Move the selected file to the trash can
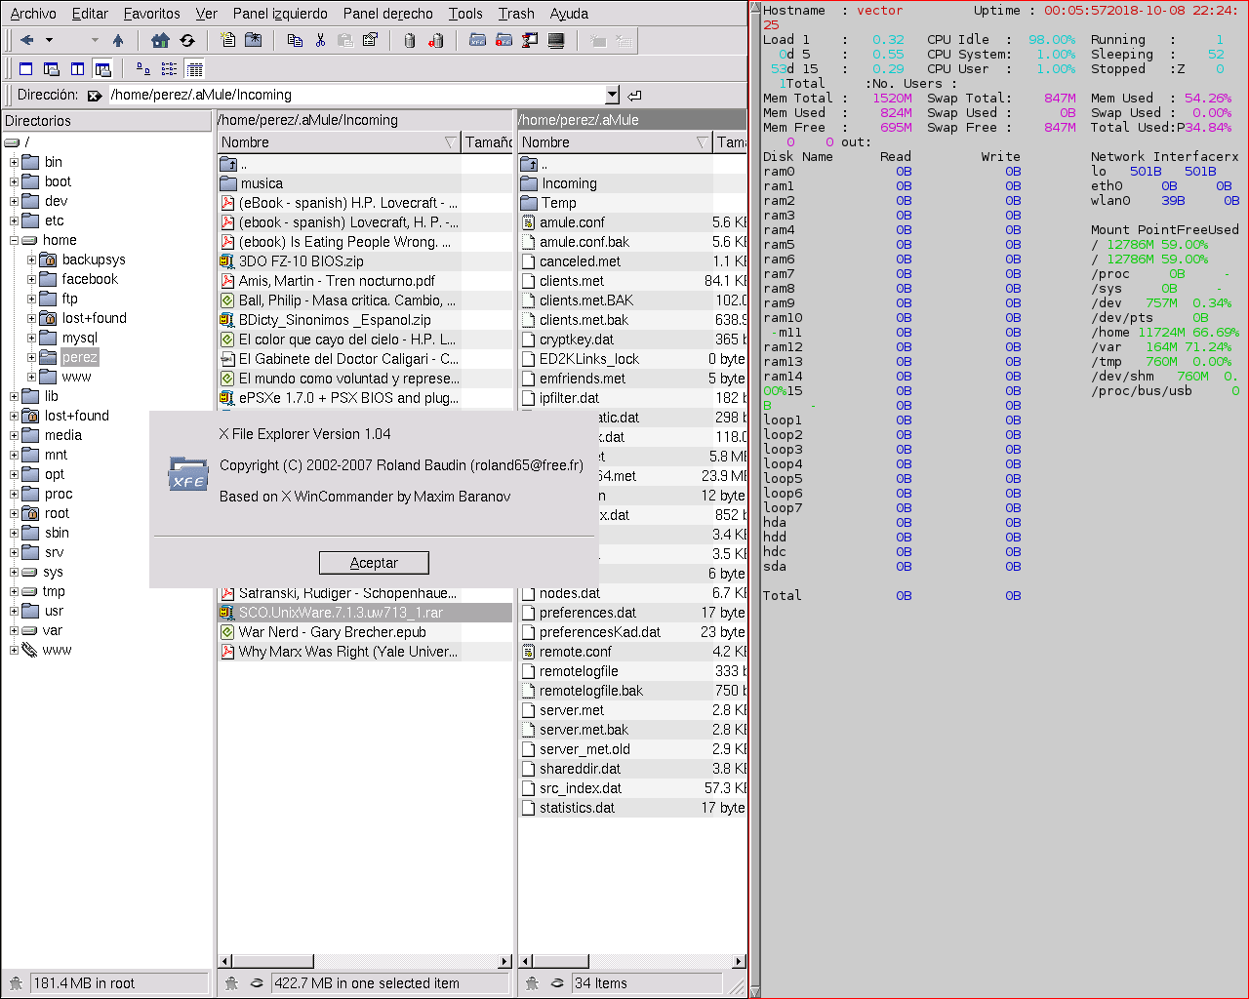This screenshot has width=1249, height=999. click(x=410, y=40)
